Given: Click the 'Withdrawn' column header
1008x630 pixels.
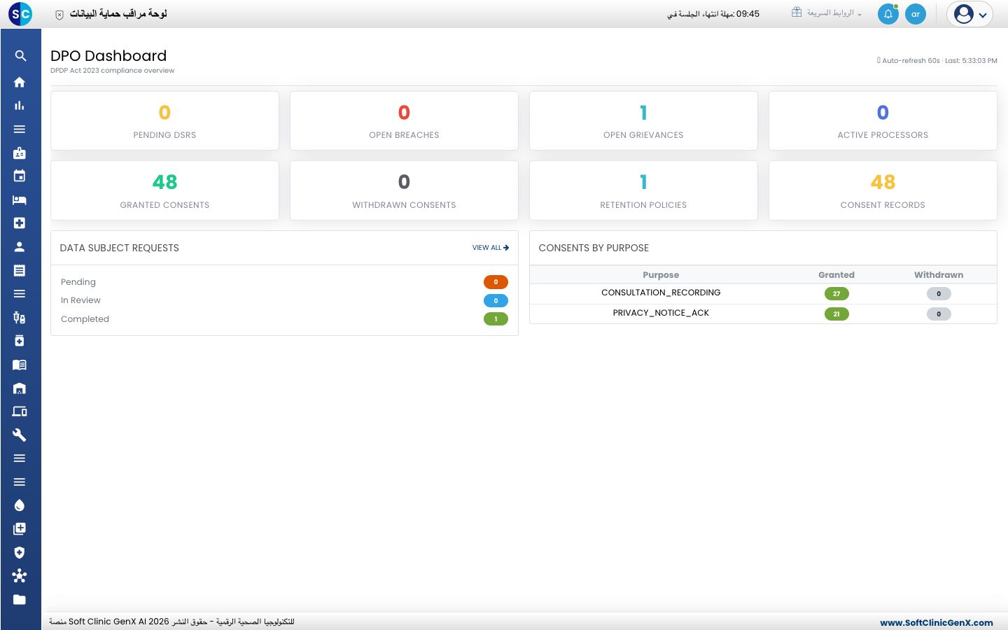Looking at the screenshot, I should tap(939, 275).
